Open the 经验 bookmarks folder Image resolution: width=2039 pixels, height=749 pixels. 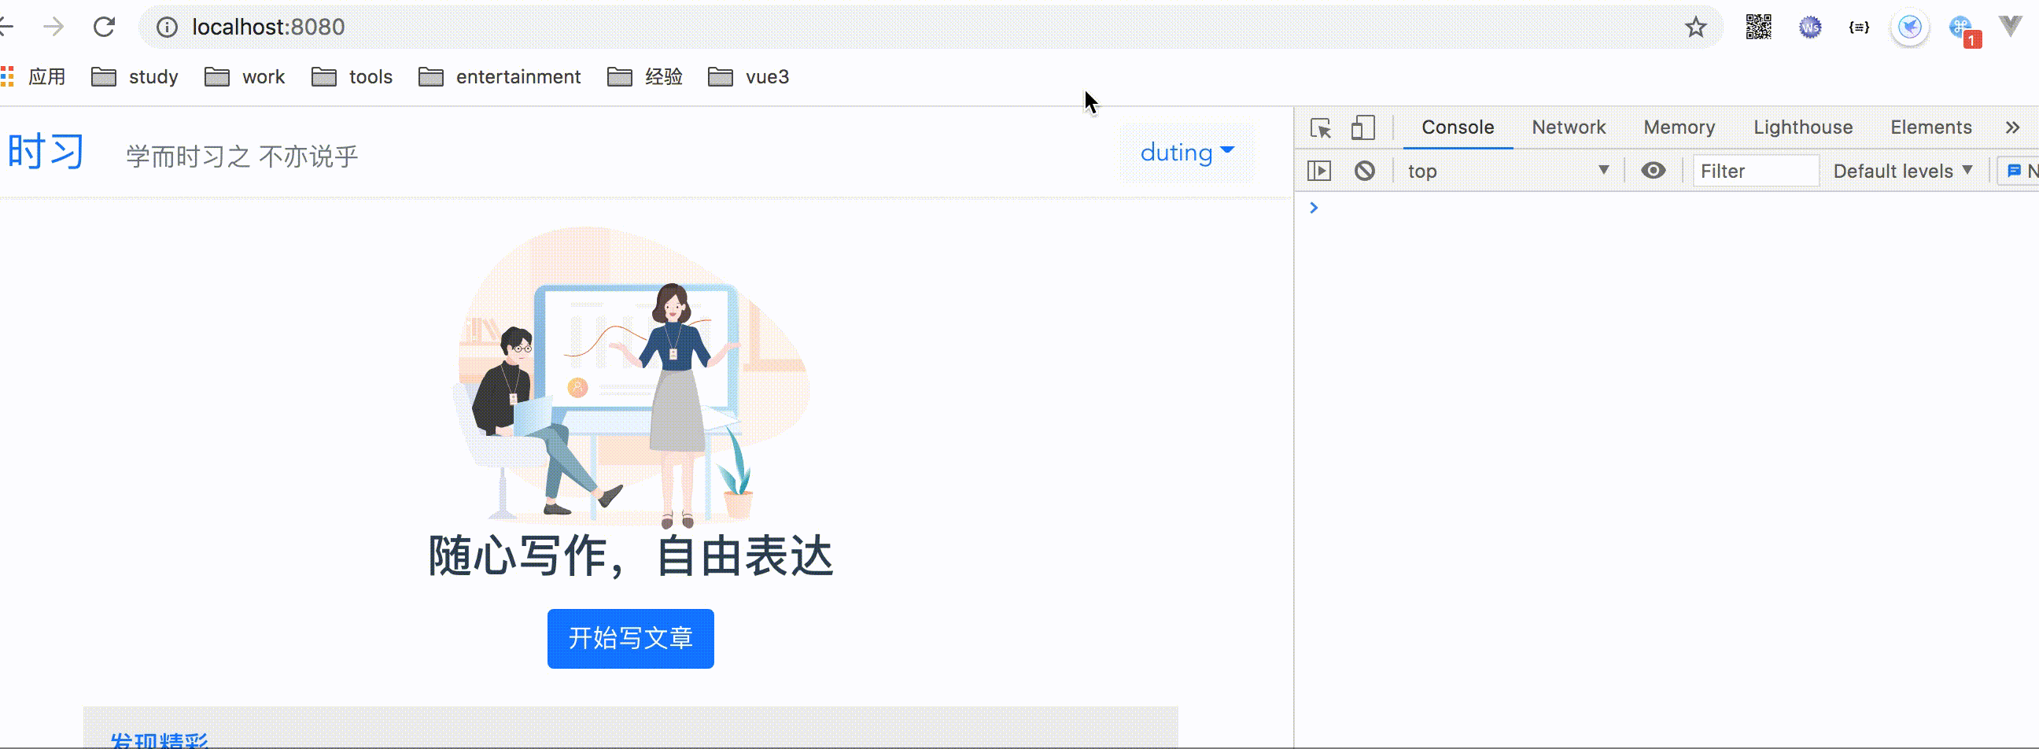(645, 77)
